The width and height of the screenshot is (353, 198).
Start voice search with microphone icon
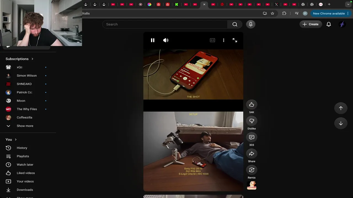tap(251, 24)
